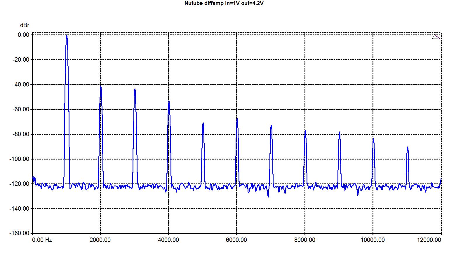This screenshot has width=449, height=253.
Task: Click the triangle marker in top-right corner
Action: point(435,37)
